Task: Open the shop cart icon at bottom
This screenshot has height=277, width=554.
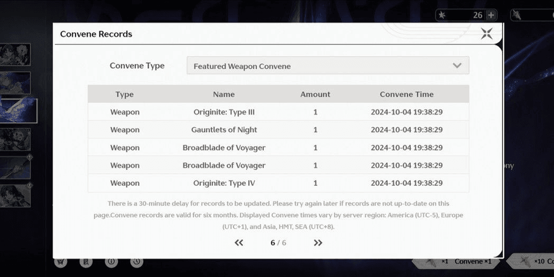Action: click(x=61, y=261)
